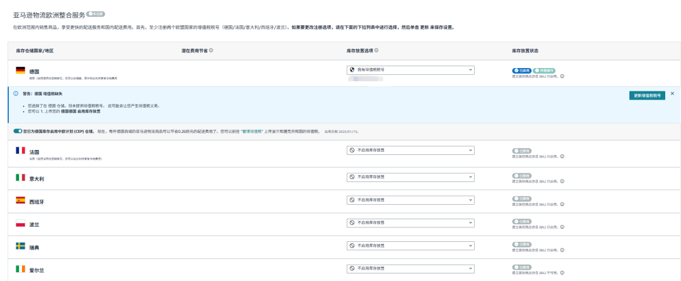Click the 已禁用 badge in Poland row
The width and height of the screenshot is (681, 281).
(x=521, y=221)
